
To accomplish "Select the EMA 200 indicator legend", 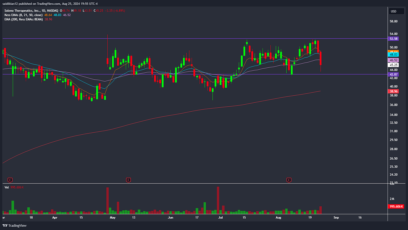I will 23,19.
